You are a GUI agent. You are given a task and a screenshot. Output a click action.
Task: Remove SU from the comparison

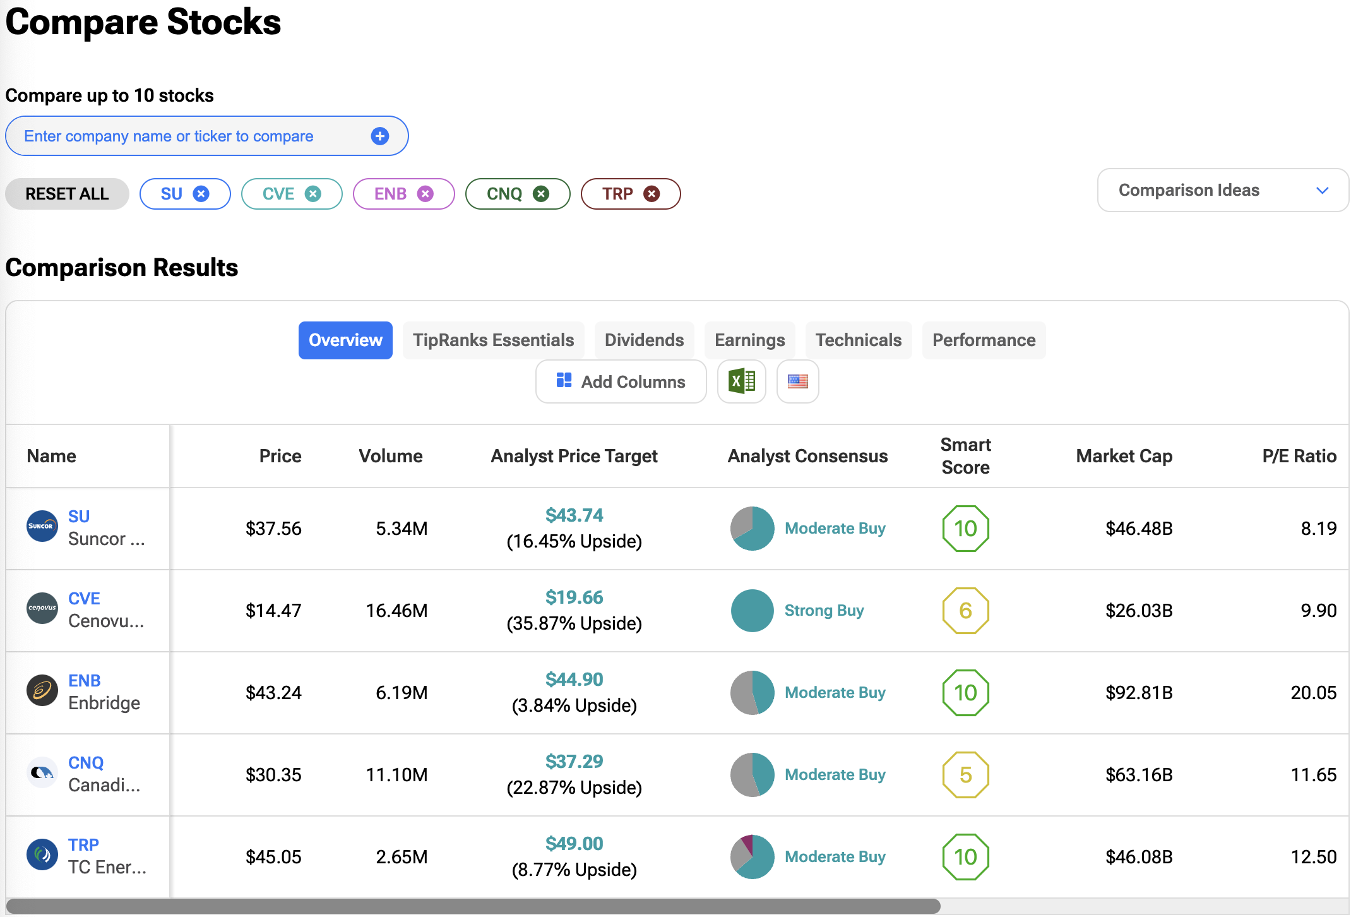point(201,194)
